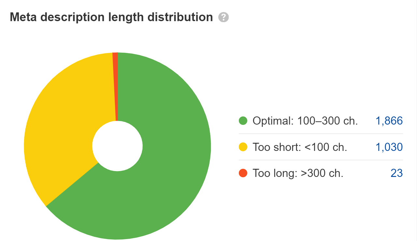Open the 1,866 optimal pages link

click(x=389, y=121)
